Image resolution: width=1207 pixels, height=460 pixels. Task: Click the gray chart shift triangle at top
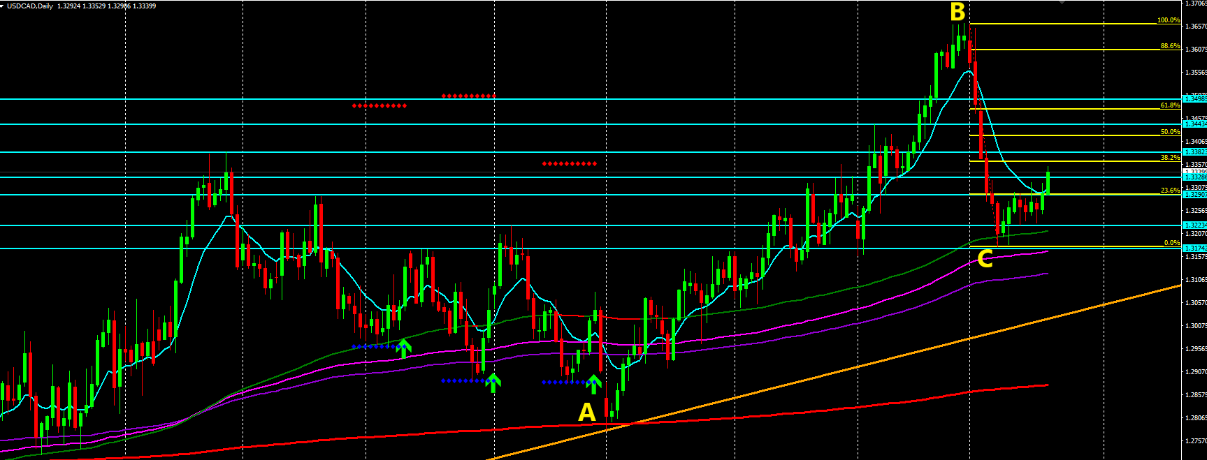click(x=1062, y=2)
